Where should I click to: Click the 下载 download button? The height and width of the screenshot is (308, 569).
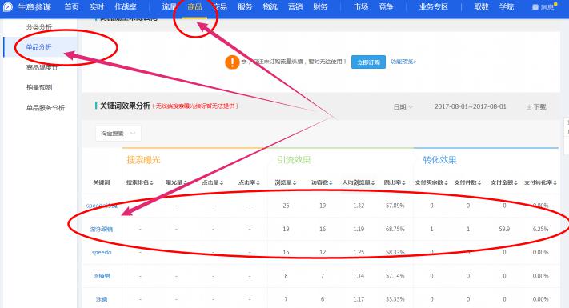[x=536, y=107]
